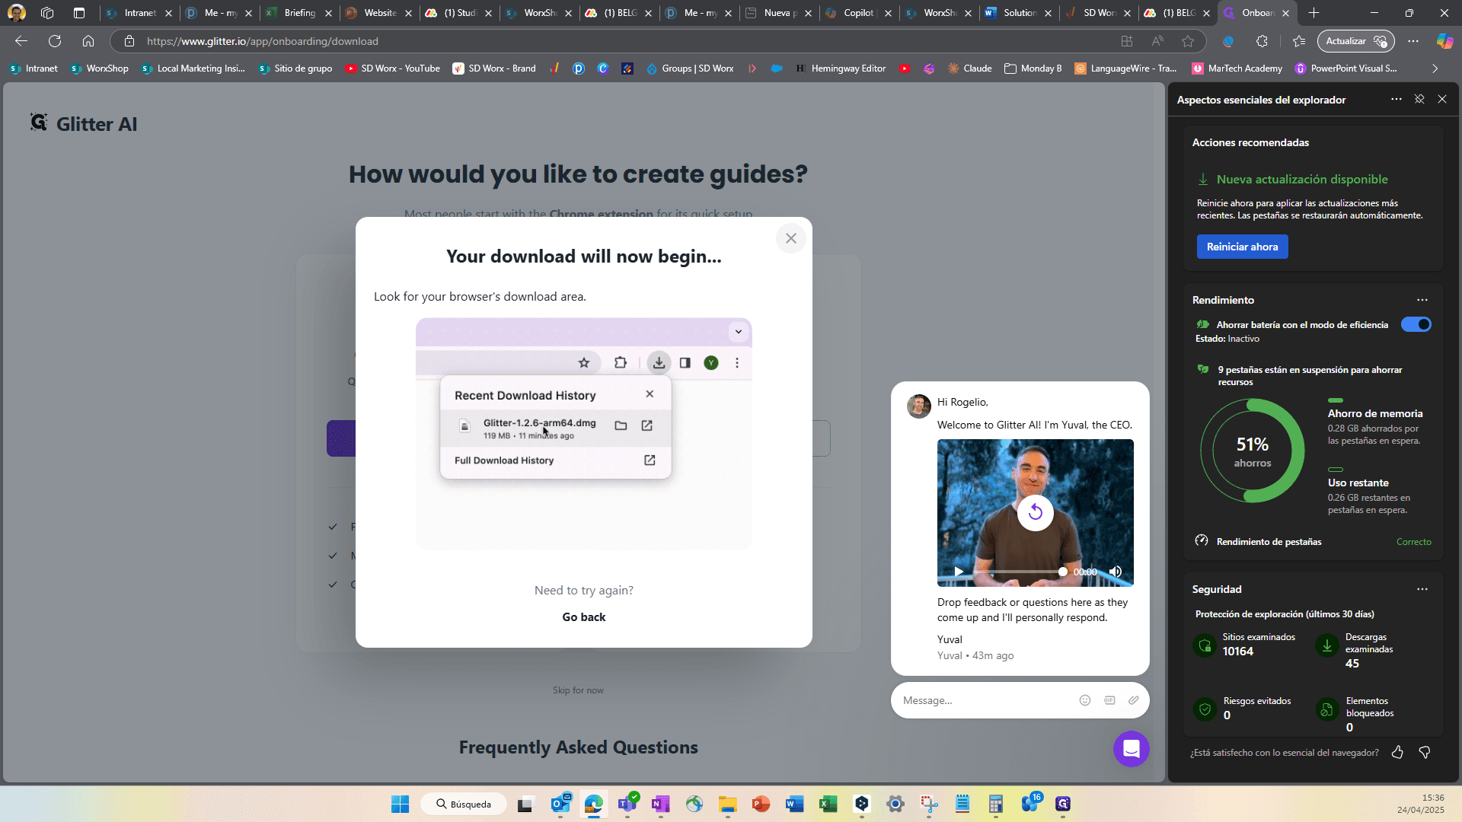Click the chat Message input field
The height and width of the screenshot is (822, 1462).
(986, 700)
